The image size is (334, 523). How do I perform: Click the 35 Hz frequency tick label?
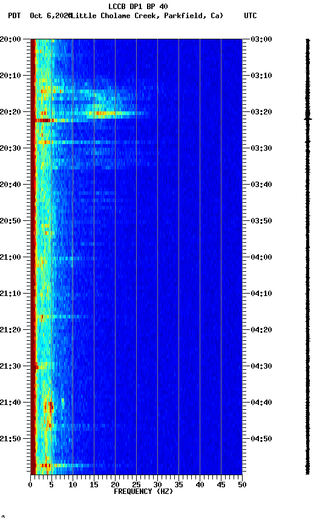pyautogui.click(x=178, y=485)
